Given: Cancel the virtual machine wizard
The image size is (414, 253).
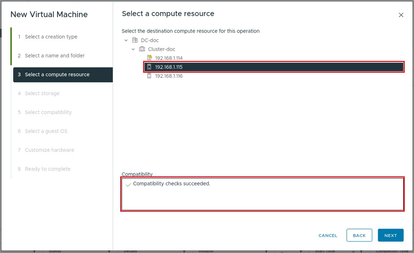Looking at the screenshot, I should 328,235.
